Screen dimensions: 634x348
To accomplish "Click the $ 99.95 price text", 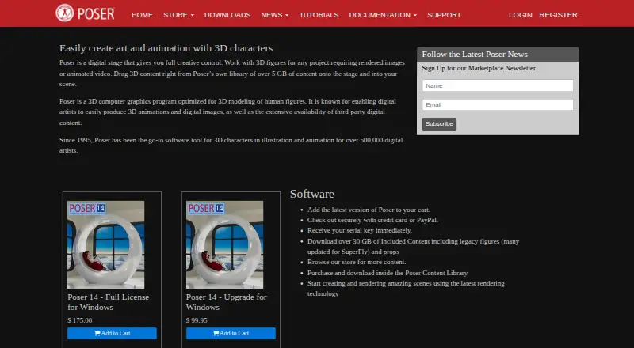I will 197,320.
